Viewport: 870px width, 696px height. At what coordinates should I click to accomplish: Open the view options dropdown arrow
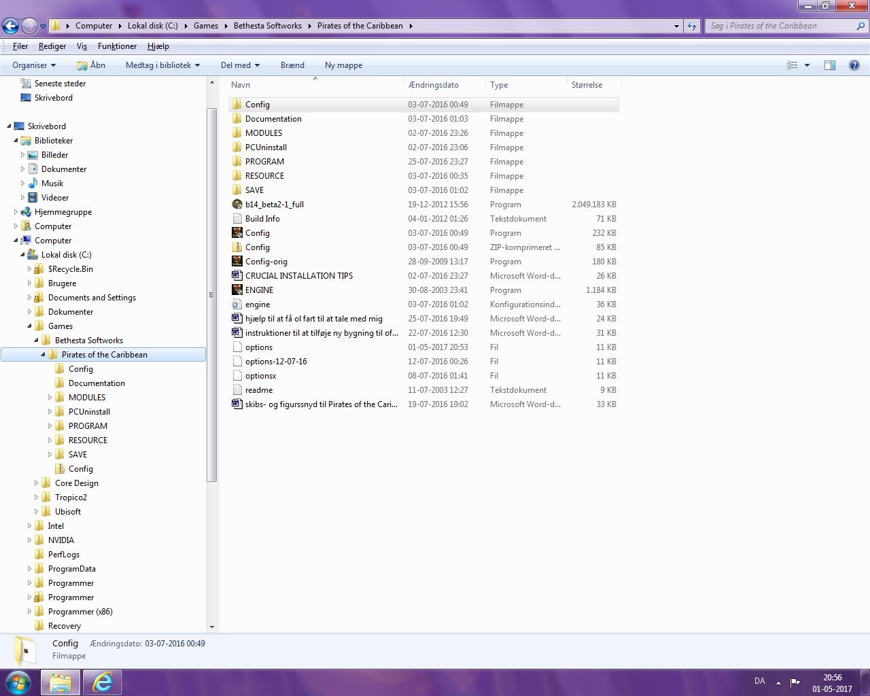[x=807, y=65]
